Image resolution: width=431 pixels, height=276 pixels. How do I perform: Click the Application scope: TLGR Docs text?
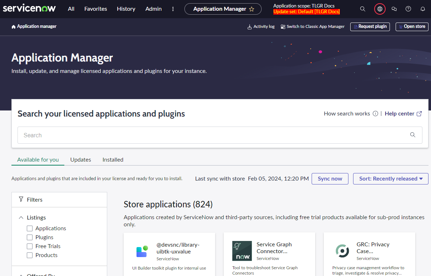click(304, 6)
